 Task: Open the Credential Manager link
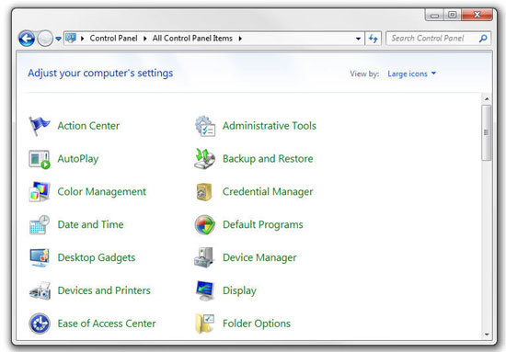tap(268, 192)
